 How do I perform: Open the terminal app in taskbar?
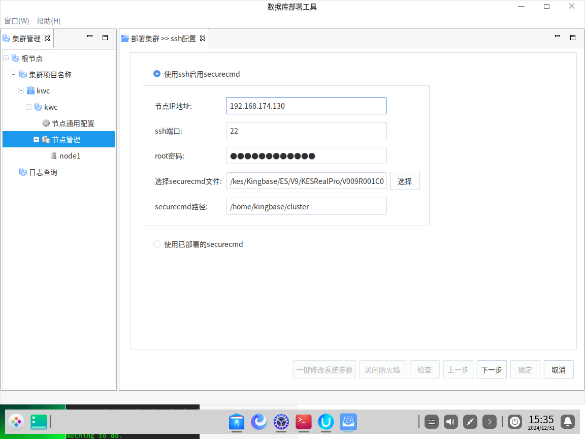pos(304,421)
